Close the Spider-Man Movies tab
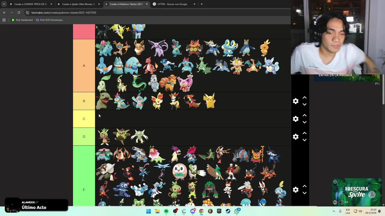 coord(99,4)
